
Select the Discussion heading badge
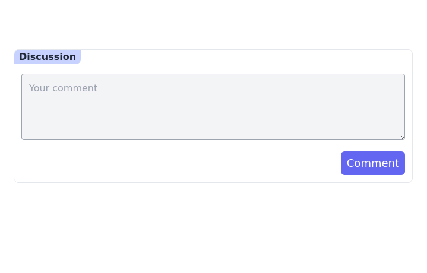point(48,57)
